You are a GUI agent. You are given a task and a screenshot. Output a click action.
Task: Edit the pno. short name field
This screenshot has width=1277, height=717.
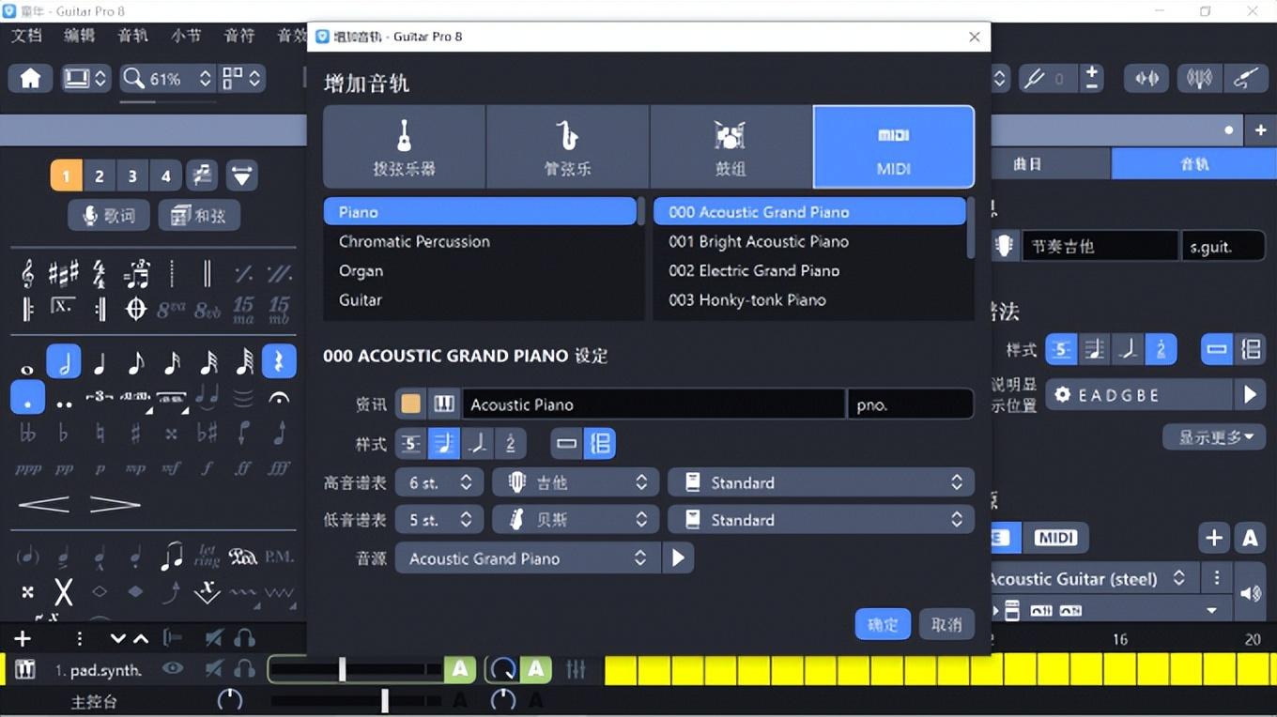point(910,404)
